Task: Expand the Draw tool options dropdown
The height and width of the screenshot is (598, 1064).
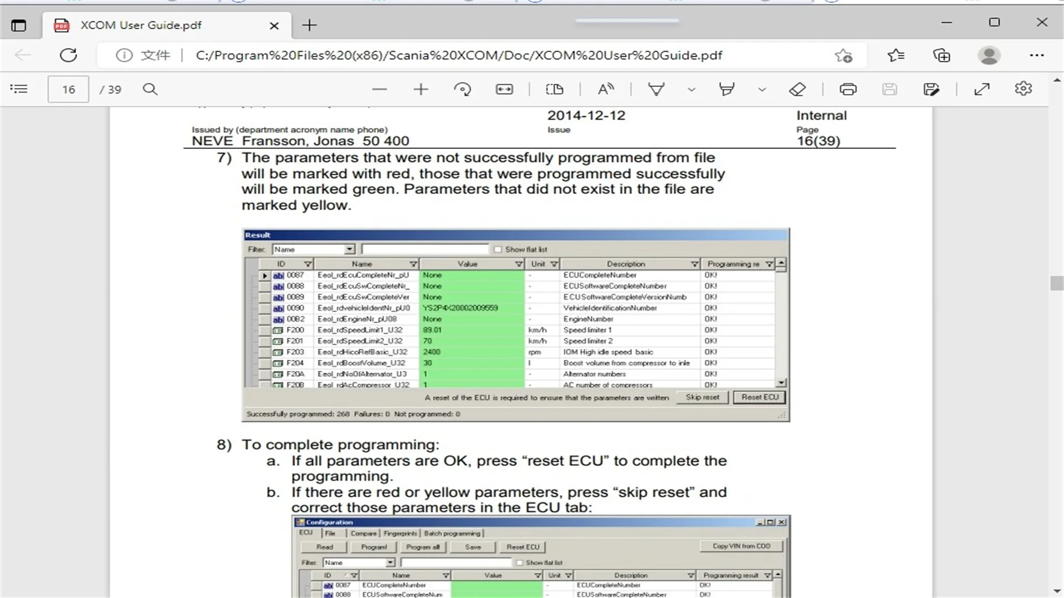Action: (x=692, y=89)
